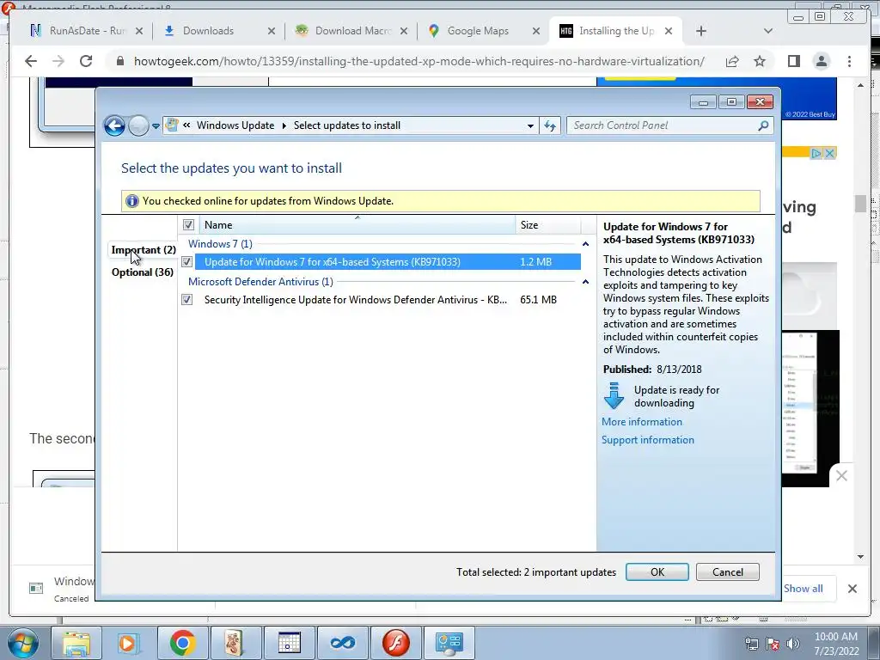880x660 pixels.
Task: Open Macromedia Flash from the taskbar
Action: [x=395, y=643]
